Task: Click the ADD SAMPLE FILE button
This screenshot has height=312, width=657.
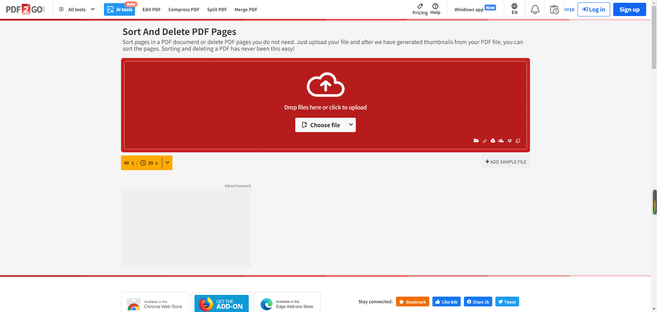Action: 506,162
